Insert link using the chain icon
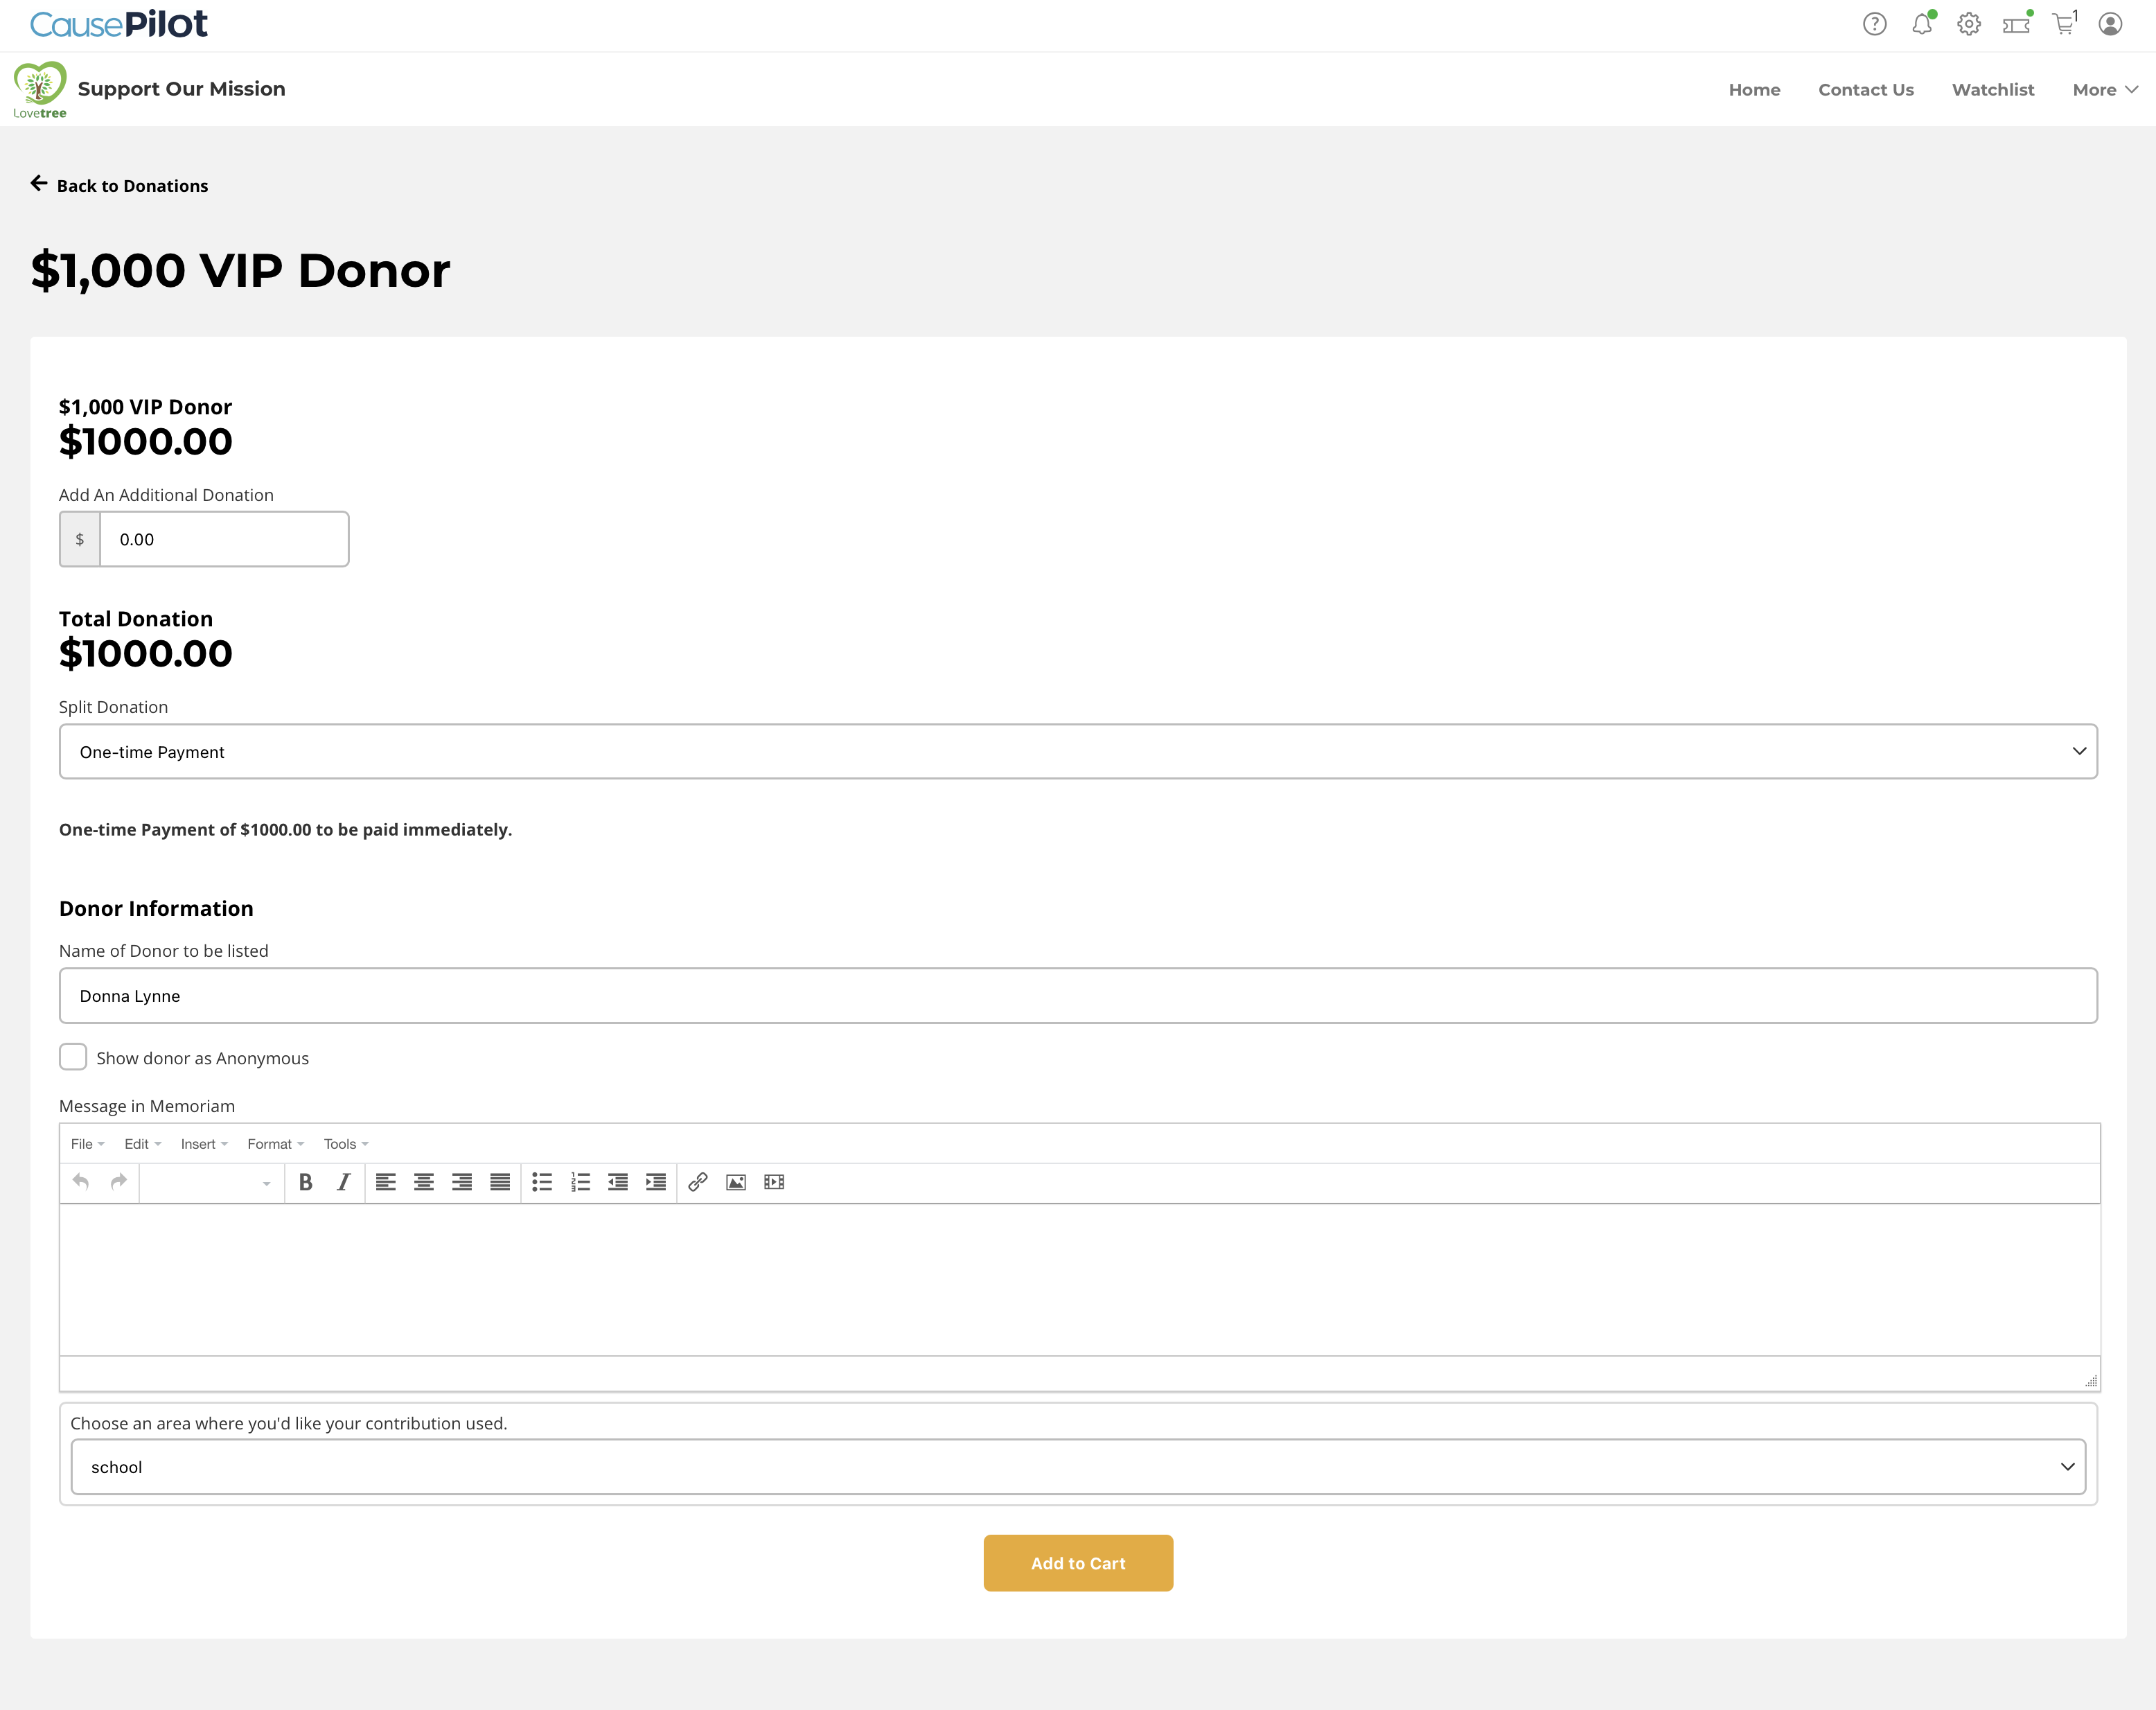Image resolution: width=2156 pixels, height=1710 pixels. point(698,1182)
